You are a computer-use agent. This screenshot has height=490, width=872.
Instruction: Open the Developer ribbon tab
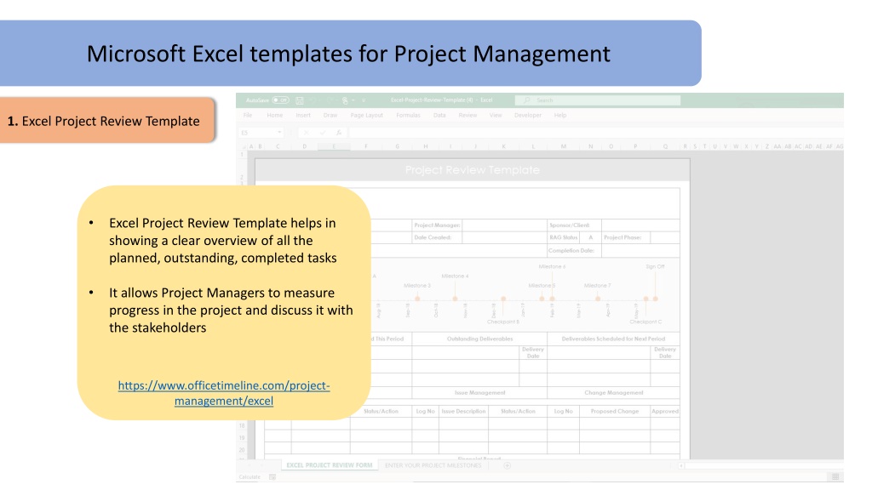coord(528,116)
